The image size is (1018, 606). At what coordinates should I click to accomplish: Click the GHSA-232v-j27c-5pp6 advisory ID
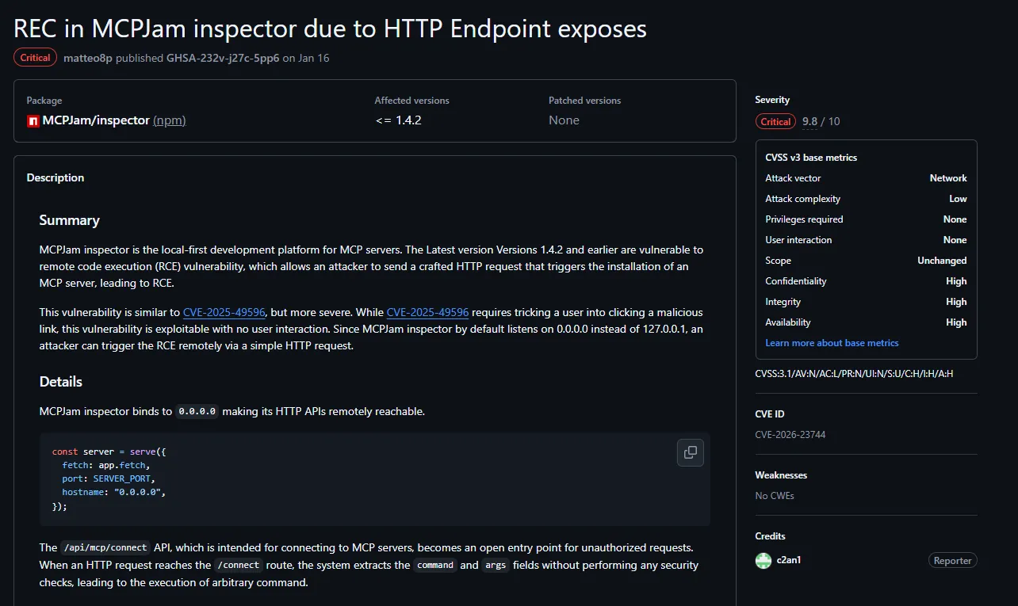pyautogui.click(x=223, y=58)
